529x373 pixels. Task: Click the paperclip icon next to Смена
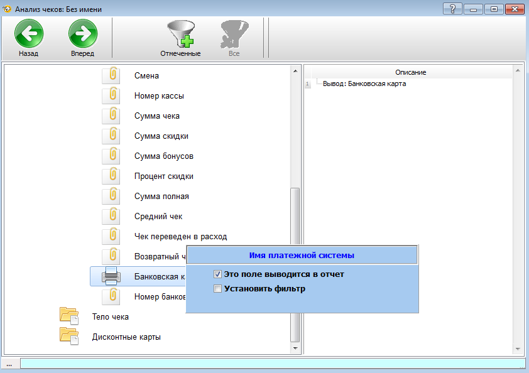(111, 76)
